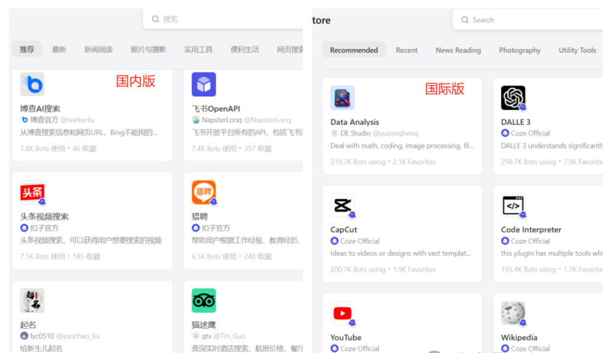Screen dimensions: 607x353
Task: Click the 猎聘 title text
Action: [200, 217]
